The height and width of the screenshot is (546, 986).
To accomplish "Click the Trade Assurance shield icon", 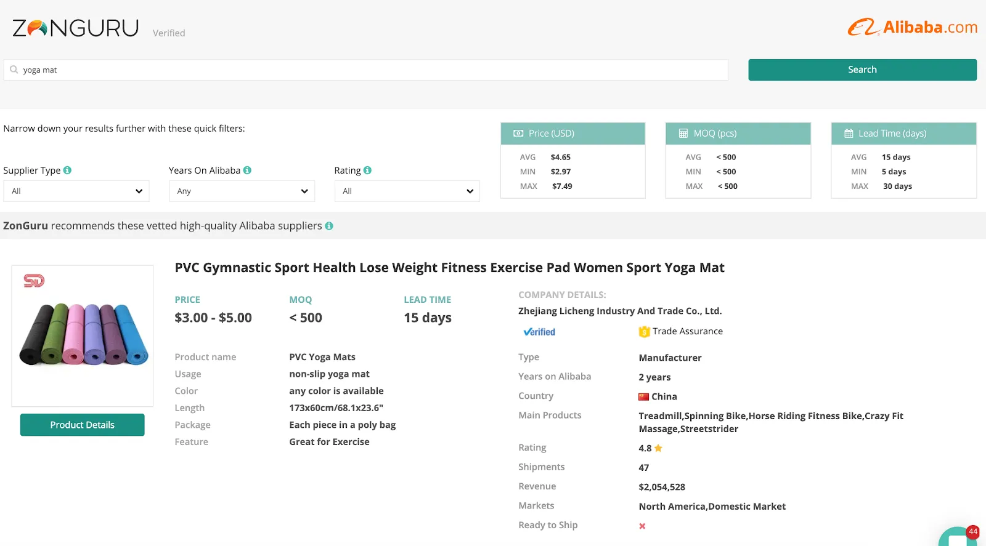I will [x=644, y=332].
